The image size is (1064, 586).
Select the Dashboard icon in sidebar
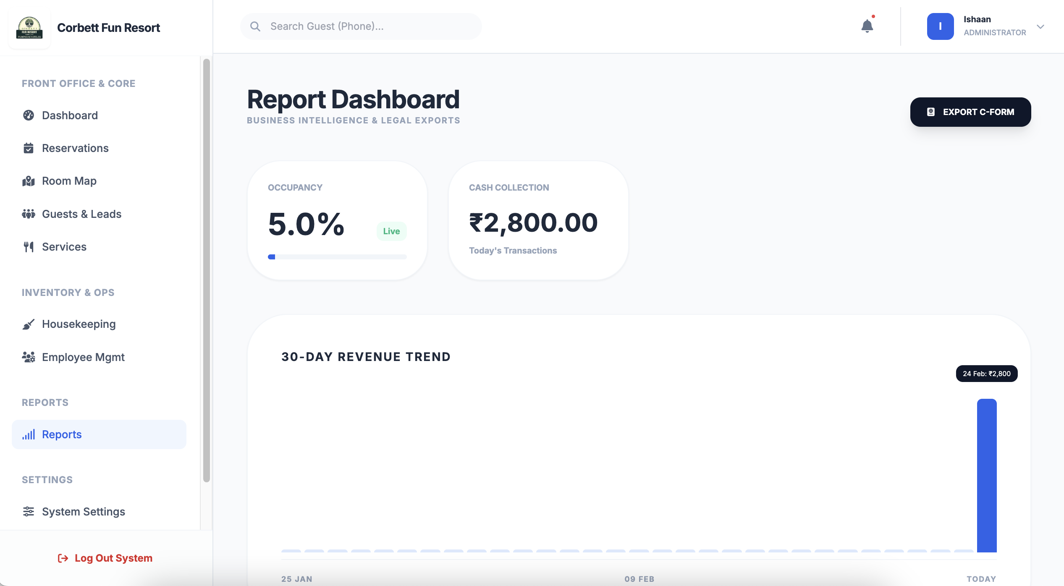tap(28, 115)
